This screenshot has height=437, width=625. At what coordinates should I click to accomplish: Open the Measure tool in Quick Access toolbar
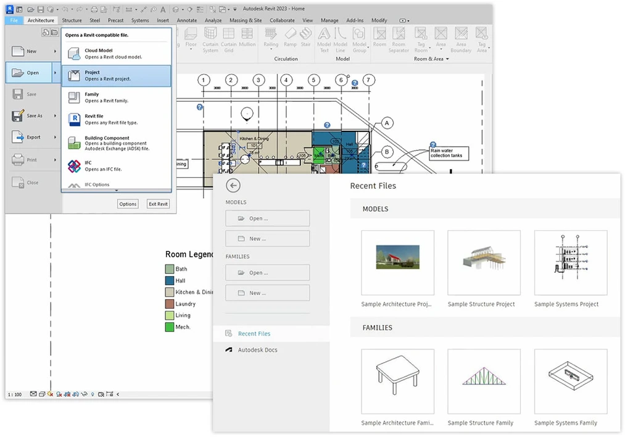(x=130, y=9)
